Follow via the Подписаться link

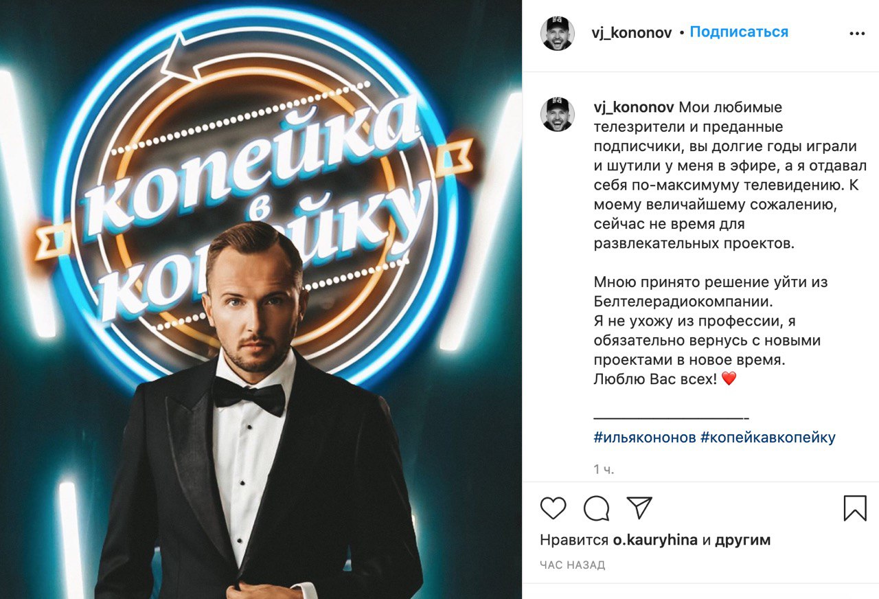739,32
